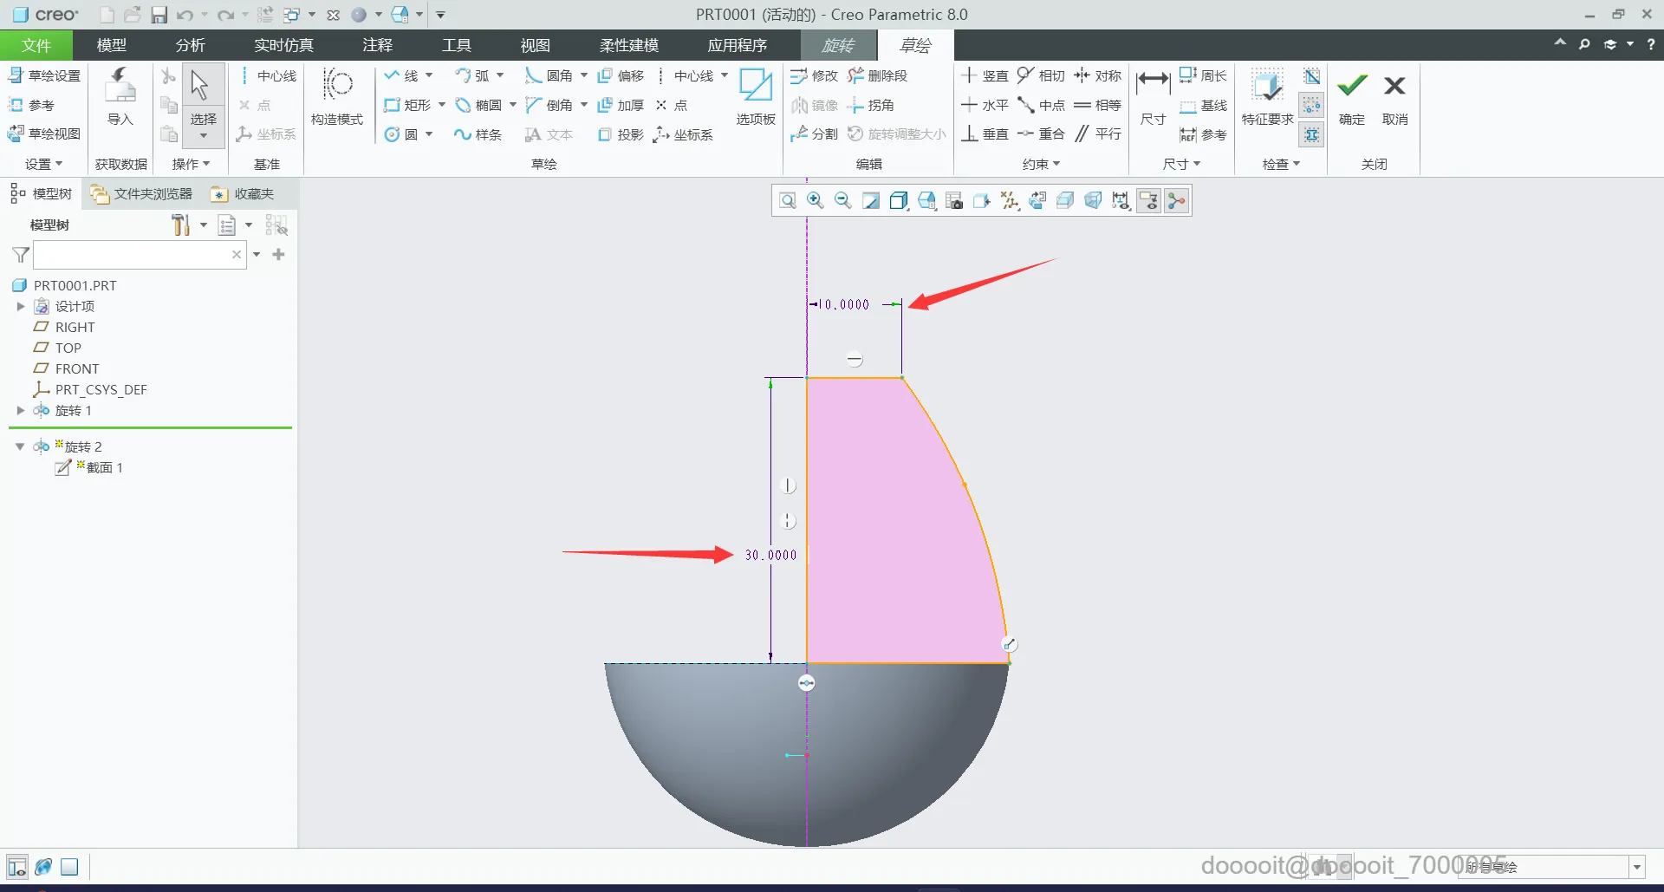
Task: Expand the Inspect (检查) group dropdown
Action: 1281,164
